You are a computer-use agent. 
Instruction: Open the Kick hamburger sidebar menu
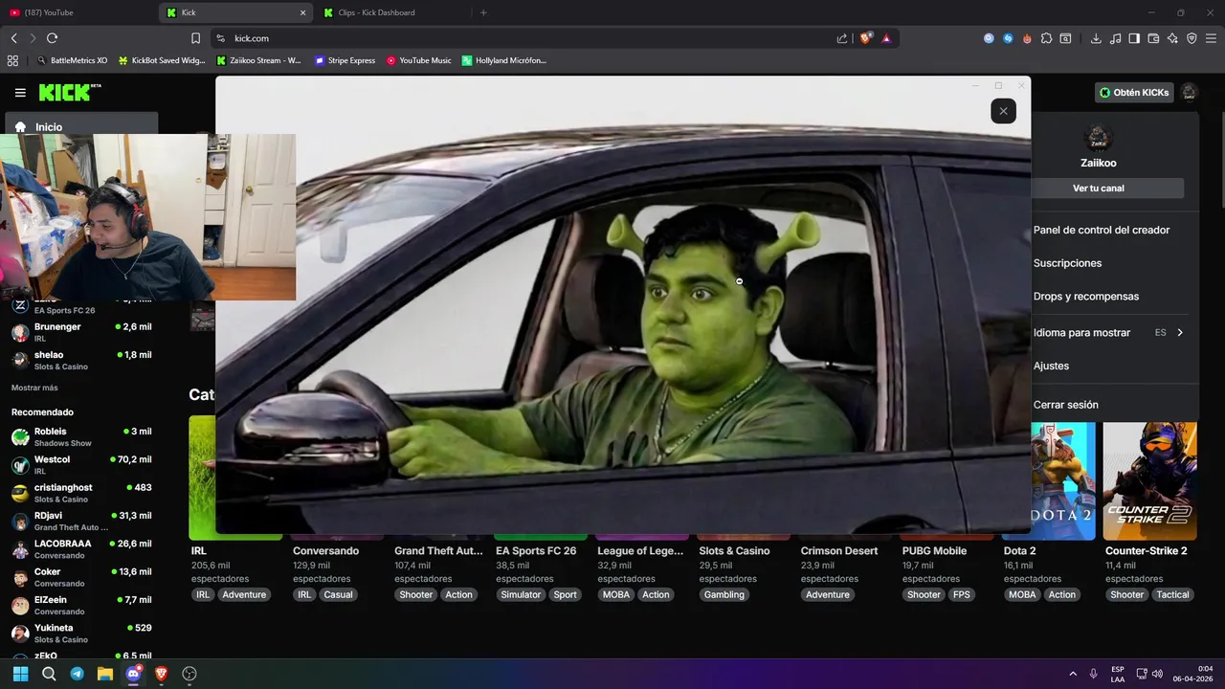coord(20,93)
